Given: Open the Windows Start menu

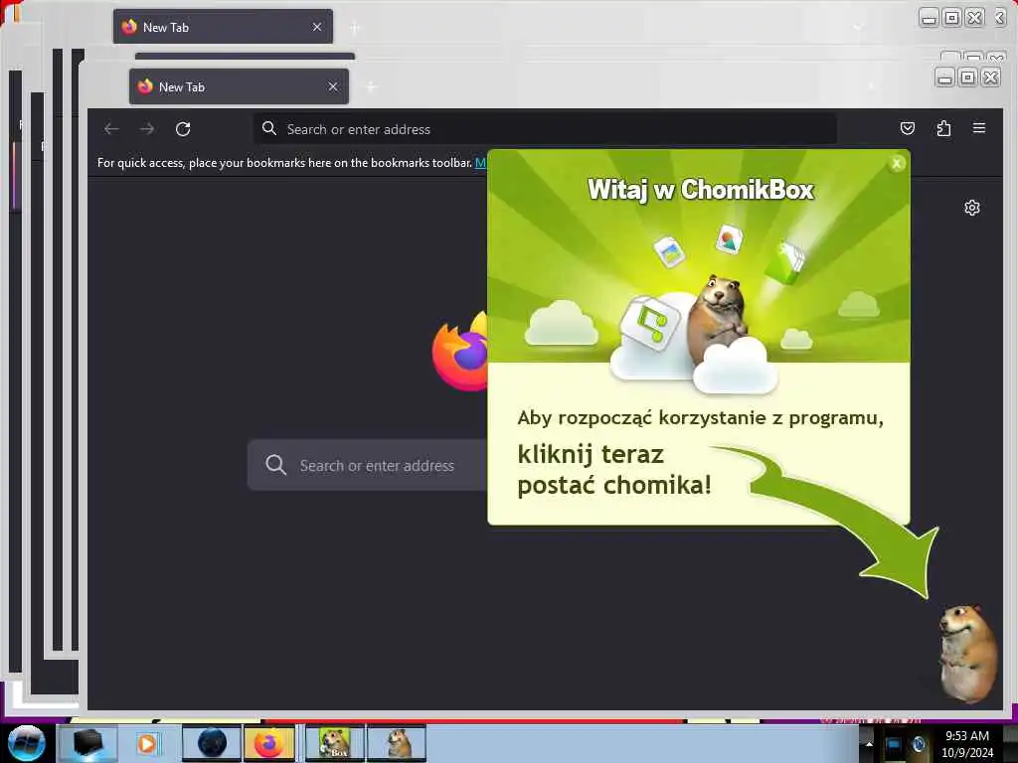Looking at the screenshot, I should (26, 743).
